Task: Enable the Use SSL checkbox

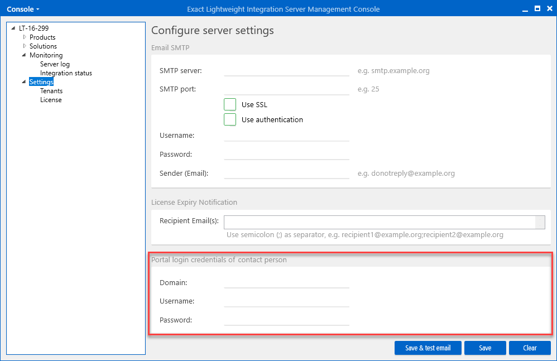Action: tap(230, 105)
